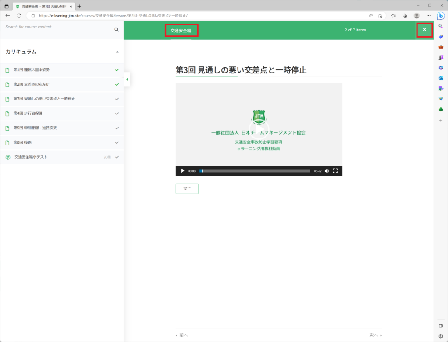Screen dimensions: 448x342
Task: Close lesson with the X icon in green header
Action: click(x=424, y=30)
